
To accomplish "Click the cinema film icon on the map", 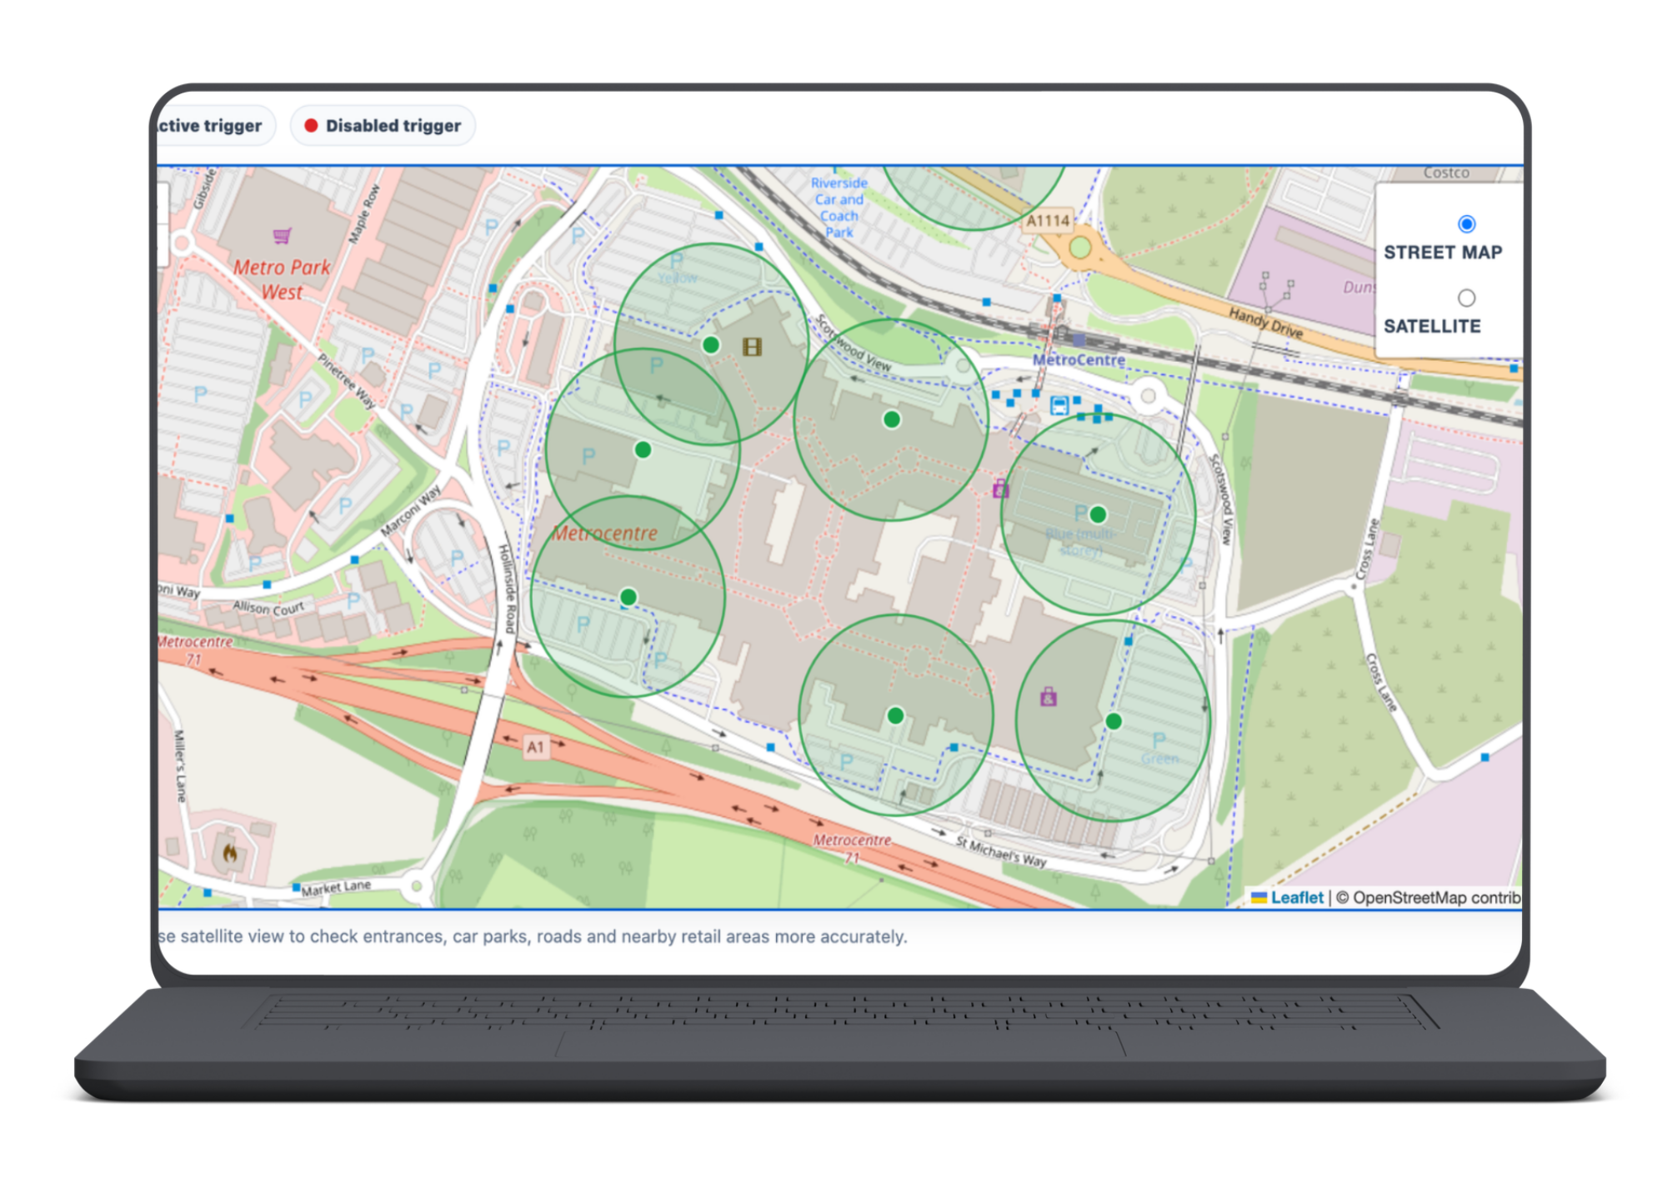I will coord(752,347).
